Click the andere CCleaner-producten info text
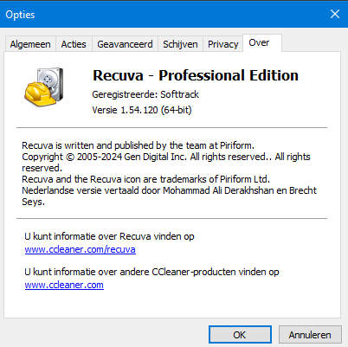This screenshot has width=348, height=347. (x=151, y=272)
